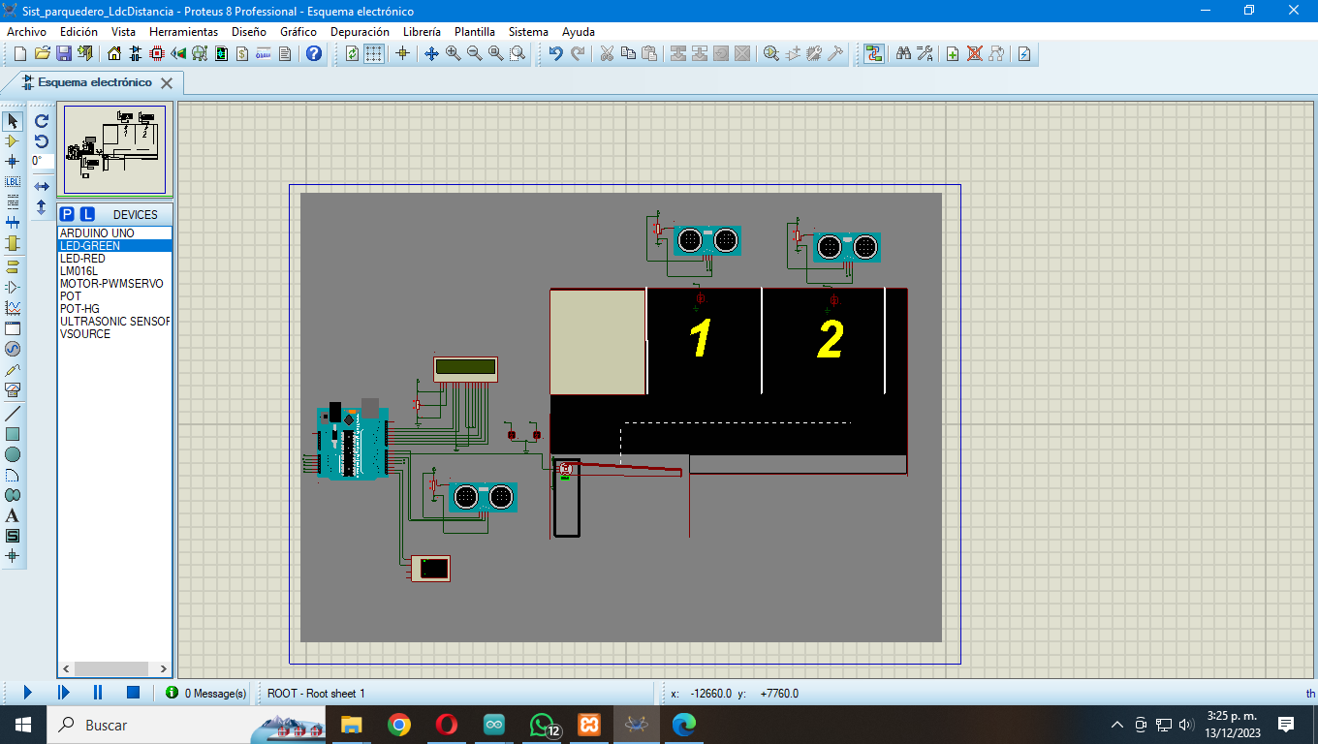
Task: Choose the Component Mode tool
Action: 13,141
